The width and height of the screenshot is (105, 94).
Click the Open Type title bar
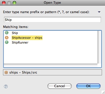[x=52, y=3]
